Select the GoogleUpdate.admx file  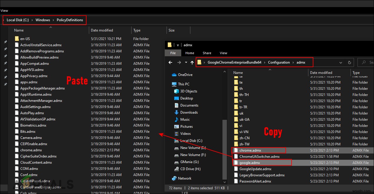tap(255, 169)
